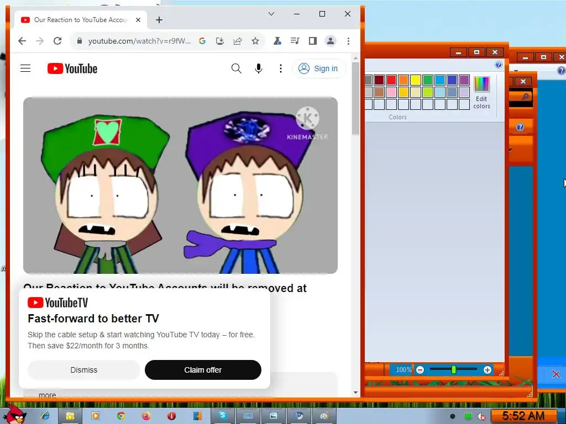Open Chrome three-dot menu
Viewport: 566px width, 424px height.
(348, 41)
